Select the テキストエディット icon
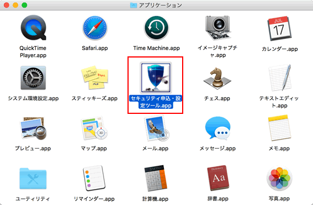313x205 pixels. (279, 77)
